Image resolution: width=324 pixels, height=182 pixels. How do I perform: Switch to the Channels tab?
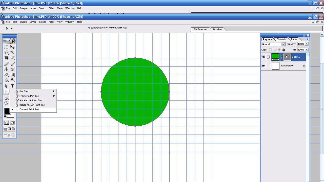[x=281, y=39]
